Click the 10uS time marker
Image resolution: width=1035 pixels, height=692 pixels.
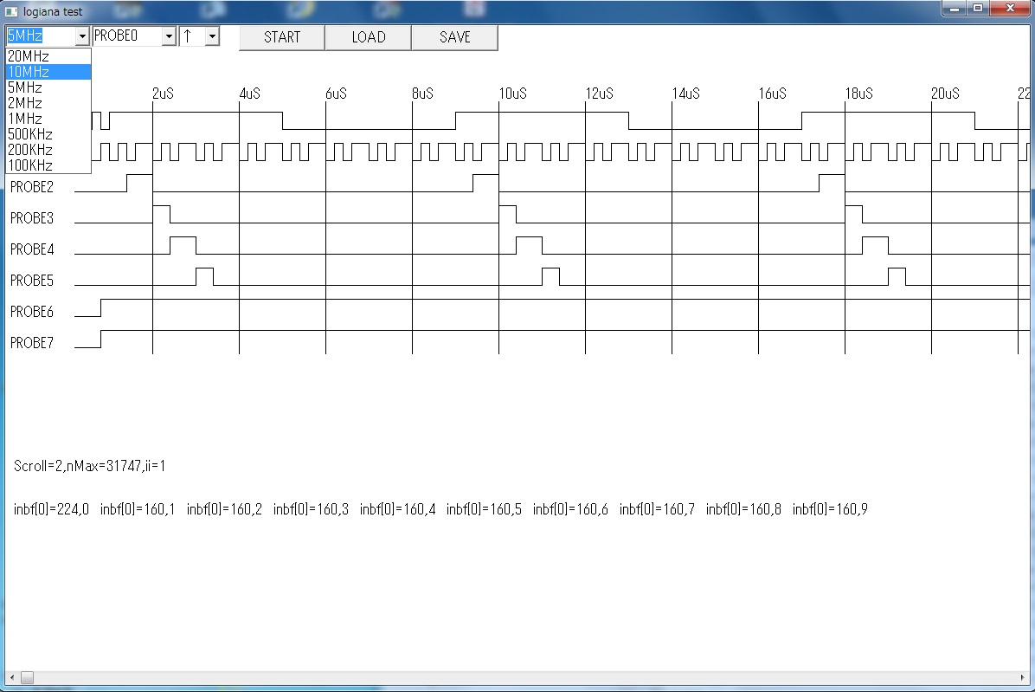tap(513, 94)
